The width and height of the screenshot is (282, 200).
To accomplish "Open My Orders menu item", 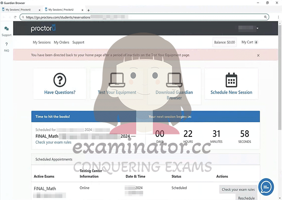I will coord(61,42).
